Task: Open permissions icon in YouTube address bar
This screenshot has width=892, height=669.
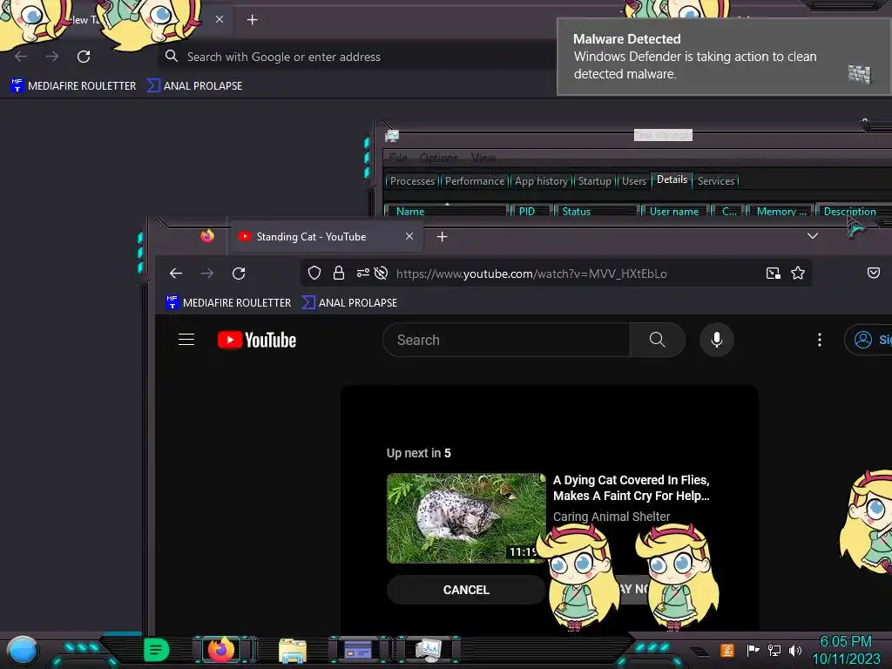Action: click(x=363, y=273)
